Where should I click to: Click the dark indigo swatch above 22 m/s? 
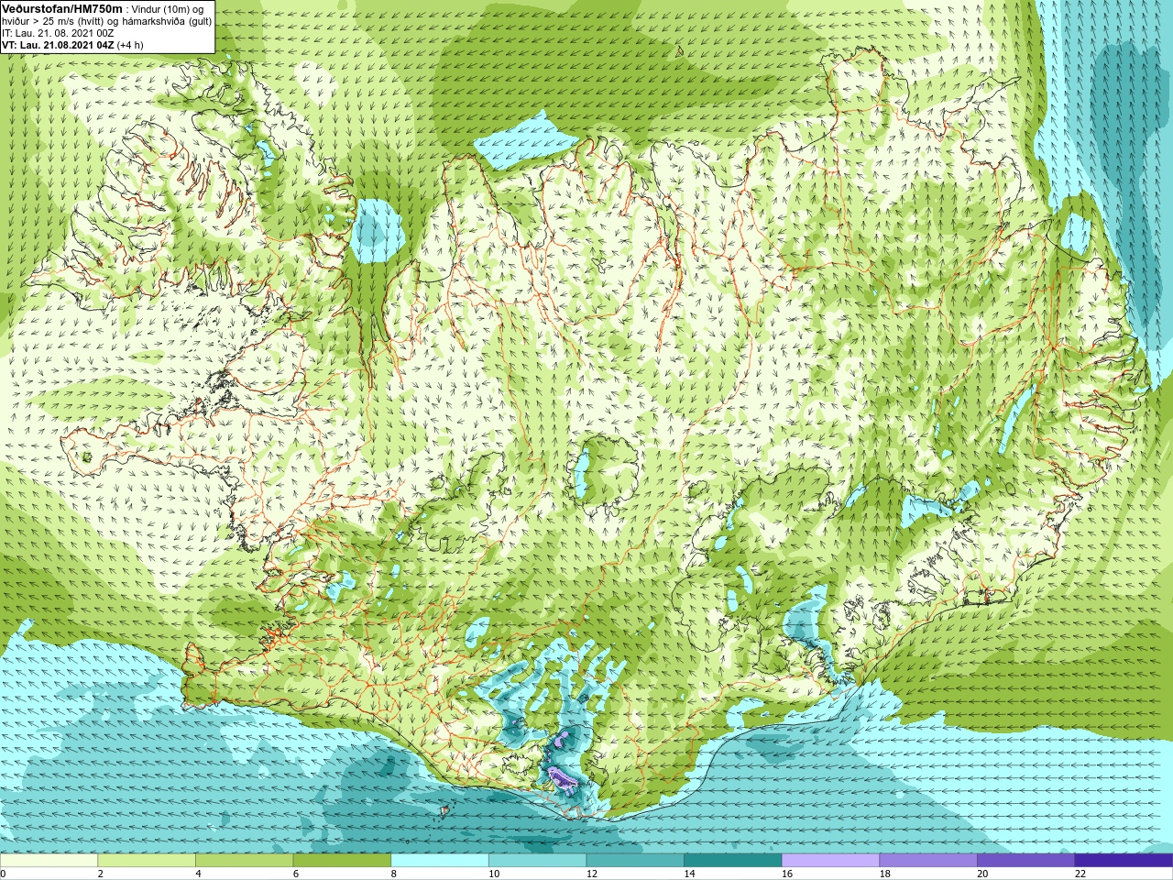pos(1124,861)
